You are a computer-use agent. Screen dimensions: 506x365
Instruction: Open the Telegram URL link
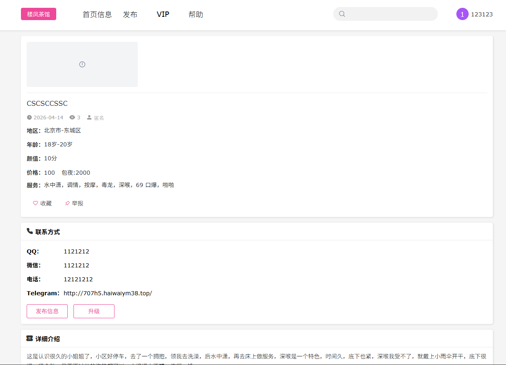point(108,293)
